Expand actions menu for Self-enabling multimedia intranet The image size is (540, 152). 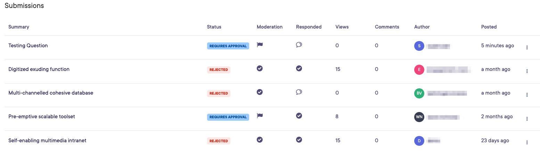(527, 142)
